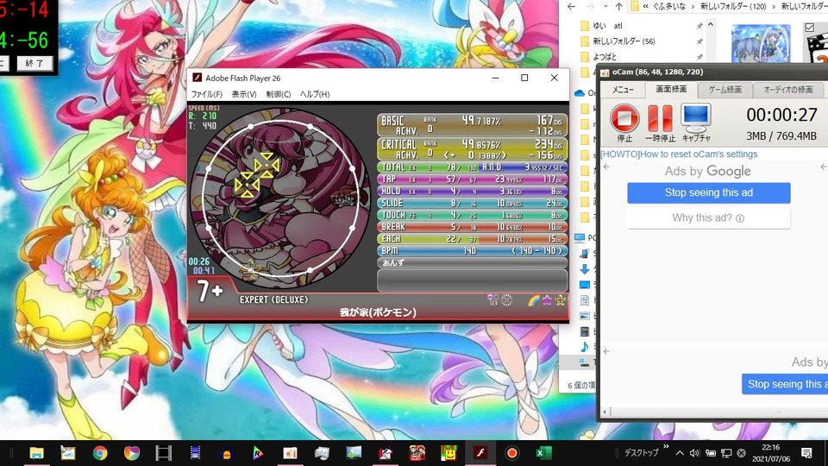Open the メニュー tab in oCam

click(x=623, y=90)
